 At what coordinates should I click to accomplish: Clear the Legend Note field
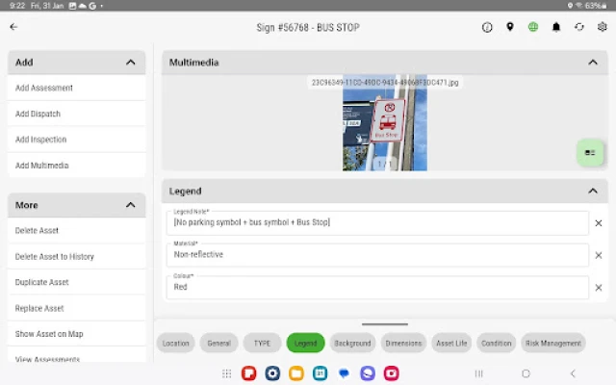coord(598,223)
